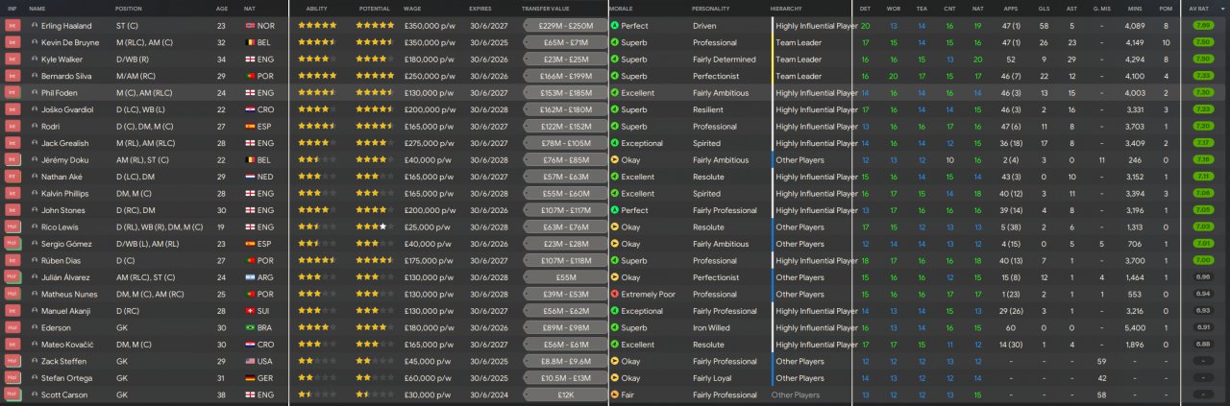Click the USA flag for Zack Steffen
This screenshot has width=1230, height=406.
[251, 361]
